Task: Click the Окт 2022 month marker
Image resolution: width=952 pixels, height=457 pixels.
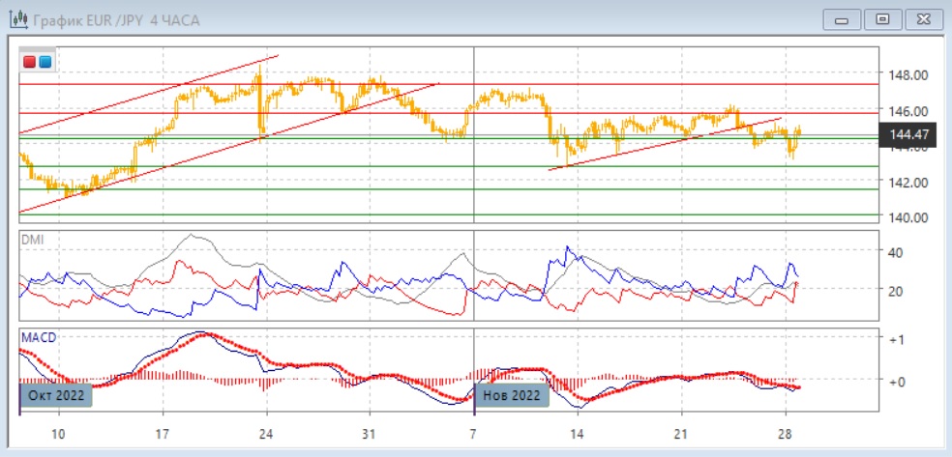Action: click(57, 395)
